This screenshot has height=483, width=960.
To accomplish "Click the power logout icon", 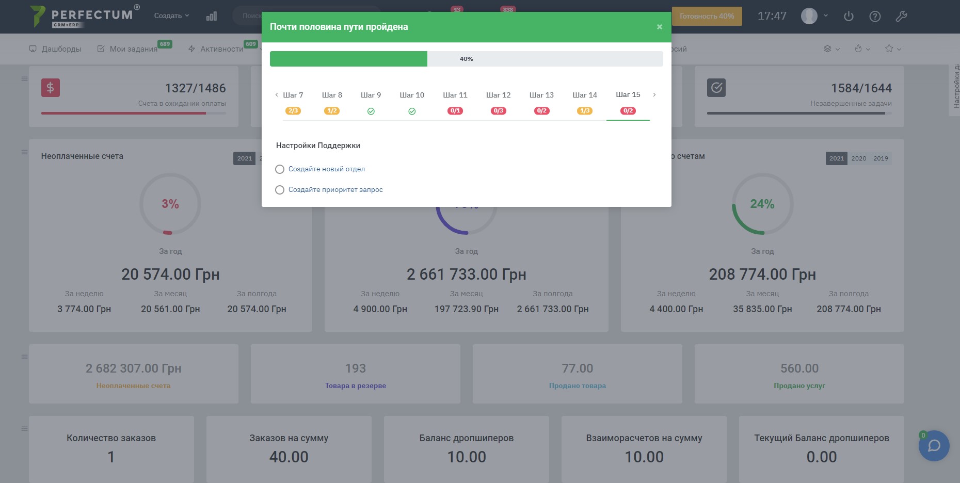I will click(x=849, y=17).
